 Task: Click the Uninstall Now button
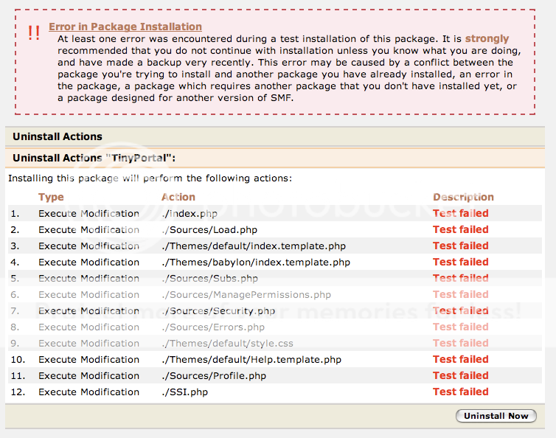(496, 416)
